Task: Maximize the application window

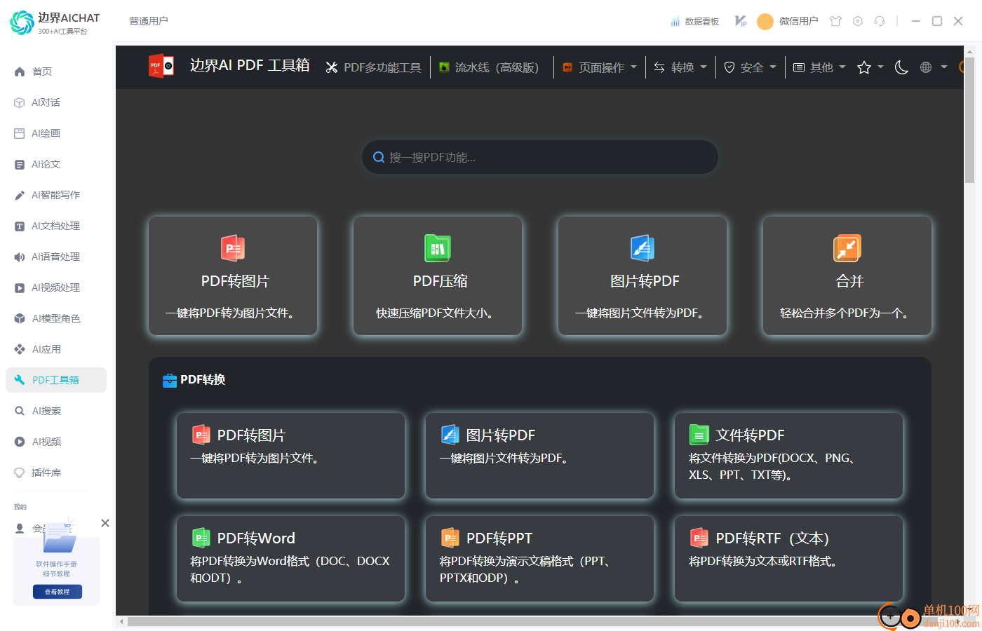Action: pyautogui.click(x=936, y=21)
